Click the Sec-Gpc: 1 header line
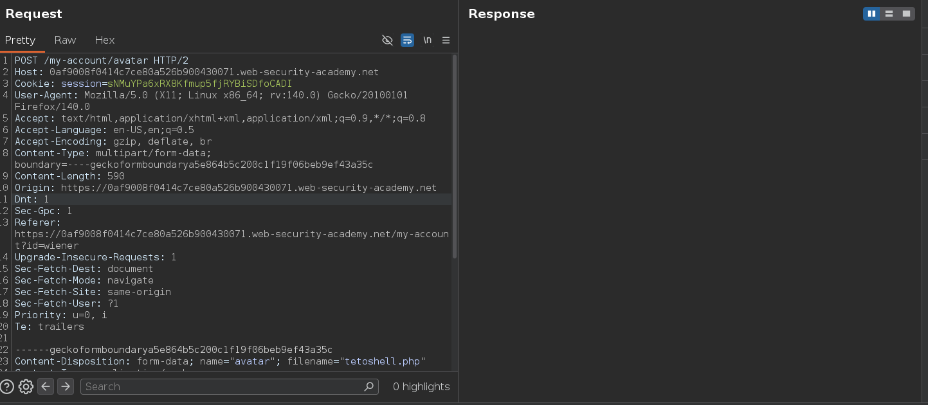This screenshot has height=405, width=928. tap(43, 211)
